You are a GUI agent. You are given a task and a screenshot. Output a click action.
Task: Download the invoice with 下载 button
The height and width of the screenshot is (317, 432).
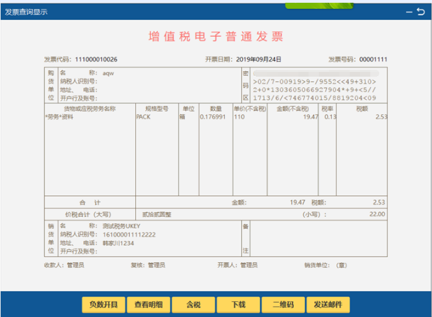pyautogui.click(x=239, y=305)
